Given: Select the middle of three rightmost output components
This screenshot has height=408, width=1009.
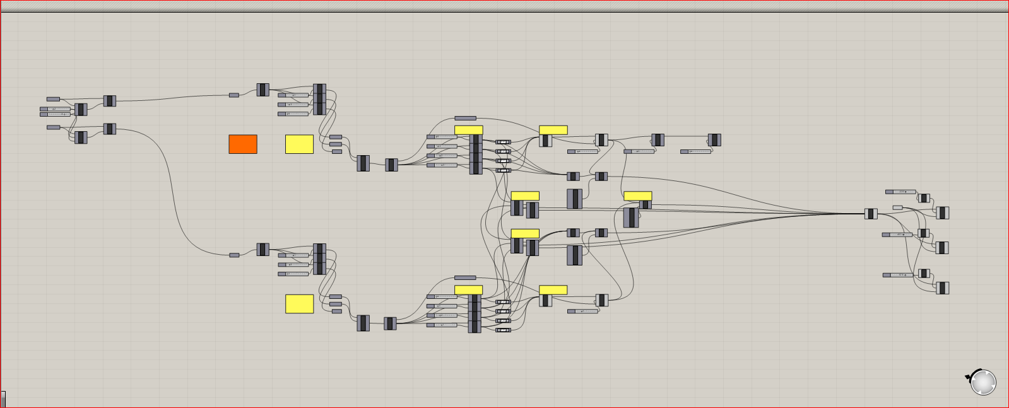Looking at the screenshot, I should (x=942, y=247).
